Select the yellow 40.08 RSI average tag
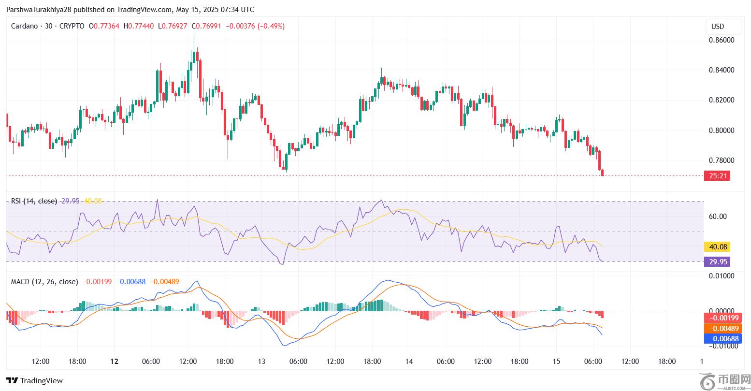Image resolution: width=751 pixels, height=391 pixels. point(716,247)
